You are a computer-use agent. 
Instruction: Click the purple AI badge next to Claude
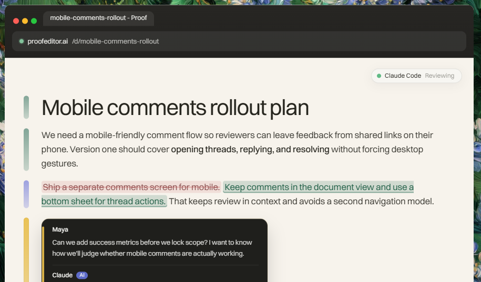pyautogui.click(x=82, y=275)
